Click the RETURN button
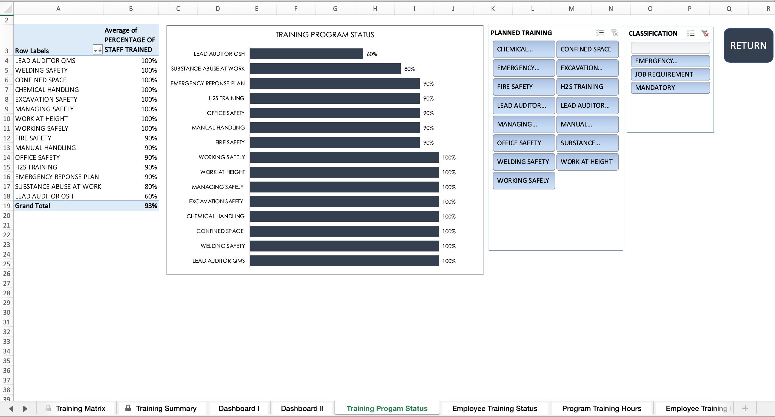This screenshot has height=417, width=775. click(x=748, y=45)
